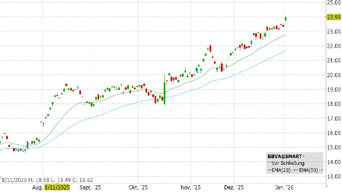342x192 pixels.
Task: Click the tall green October breakout candle
Action: [x=164, y=91]
